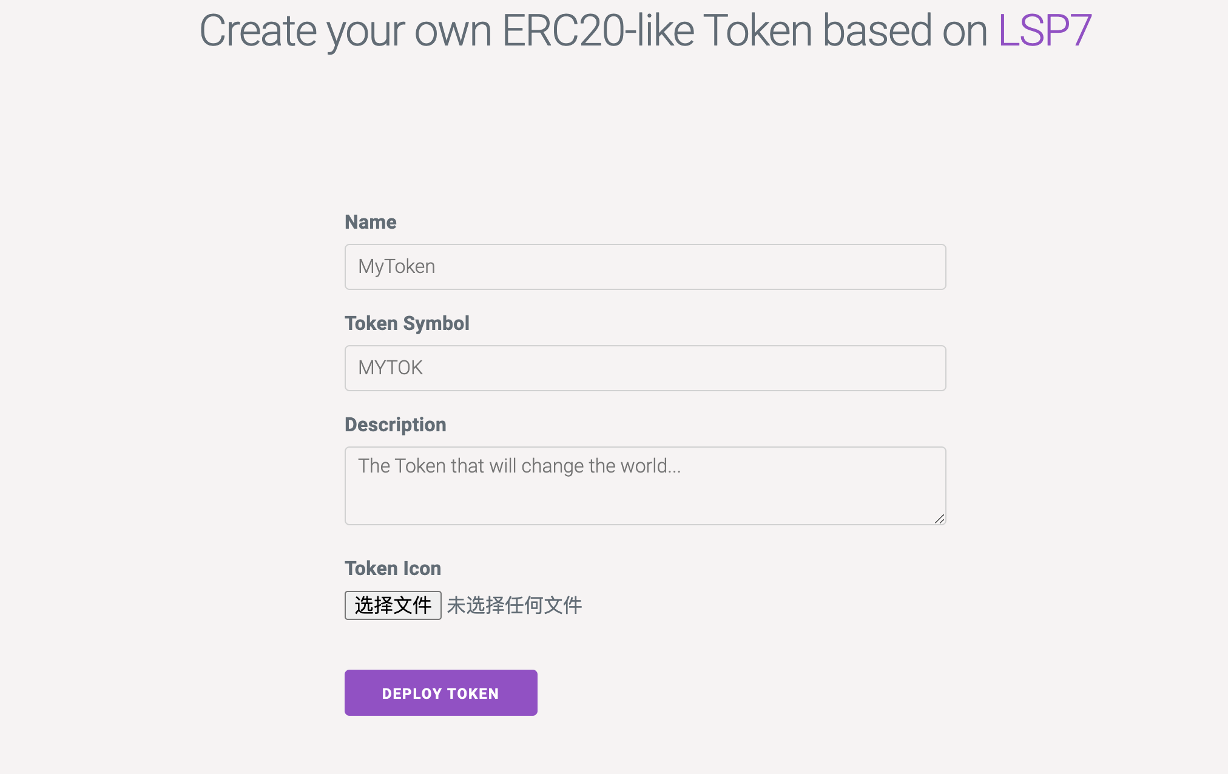Click the Description label text

pos(395,425)
